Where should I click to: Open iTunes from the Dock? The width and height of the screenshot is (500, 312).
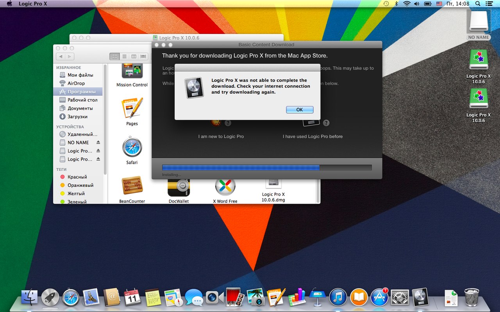[x=338, y=298]
